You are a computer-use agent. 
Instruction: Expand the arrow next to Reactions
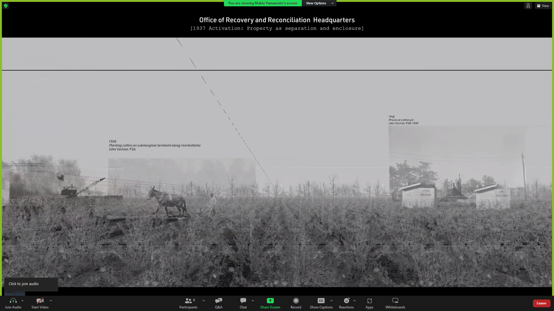pos(355,301)
